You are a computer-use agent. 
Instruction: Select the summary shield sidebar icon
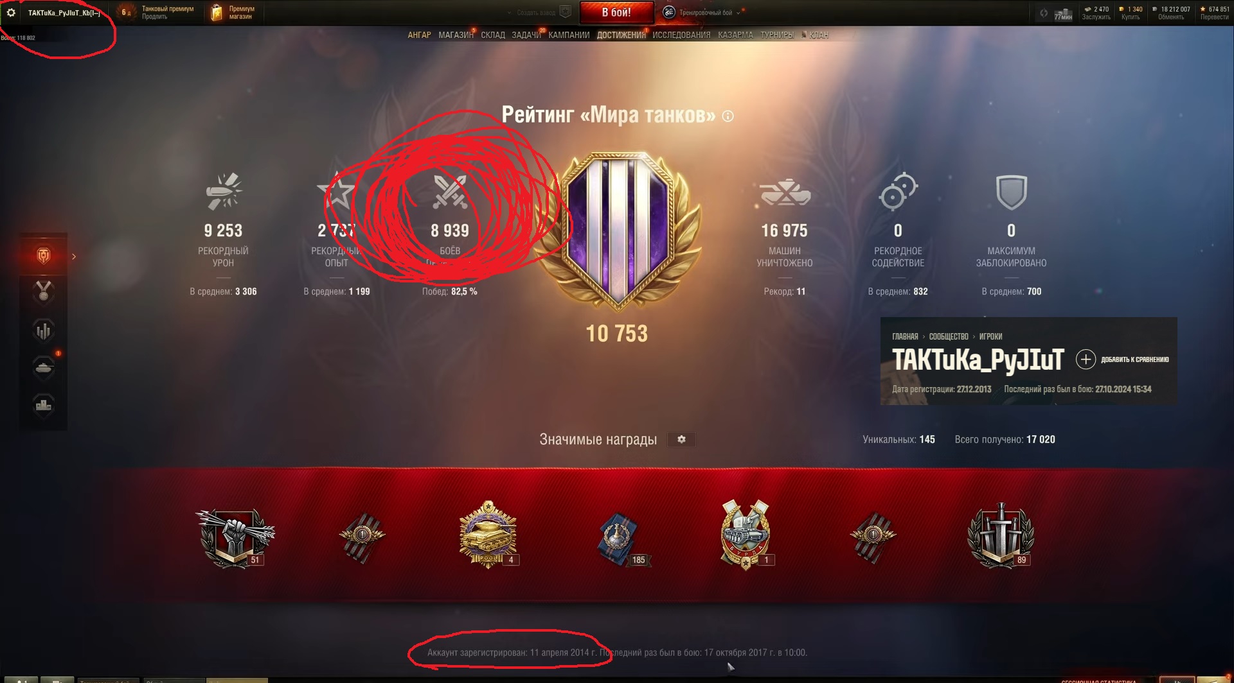click(44, 255)
